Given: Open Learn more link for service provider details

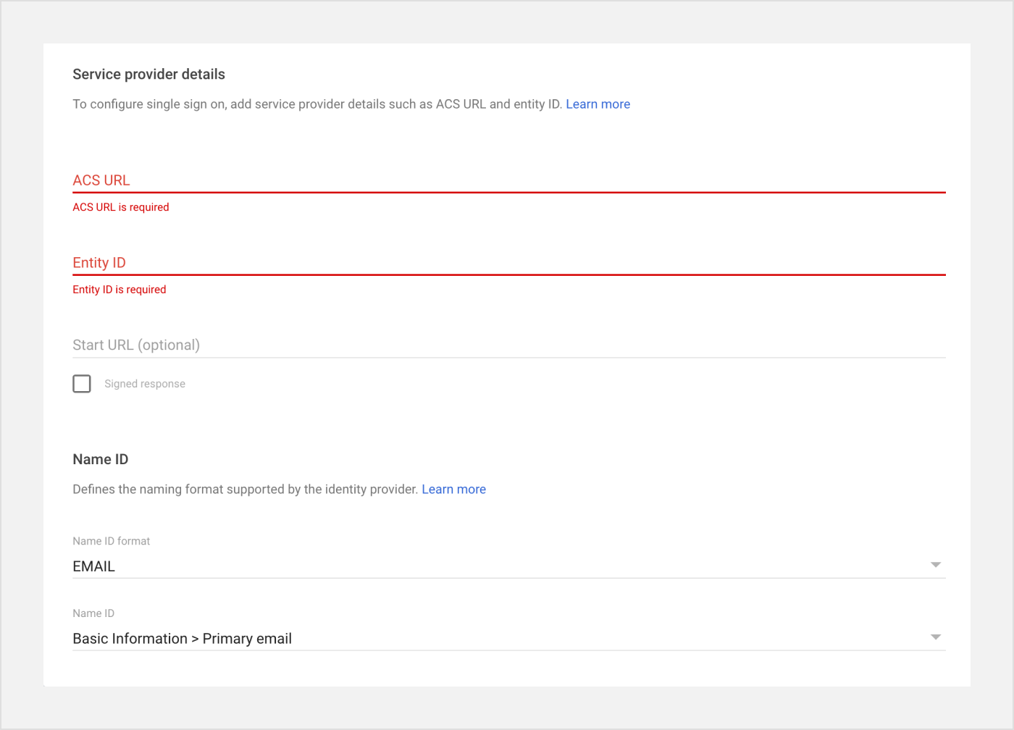Looking at the screenshot, I should 598,104.
